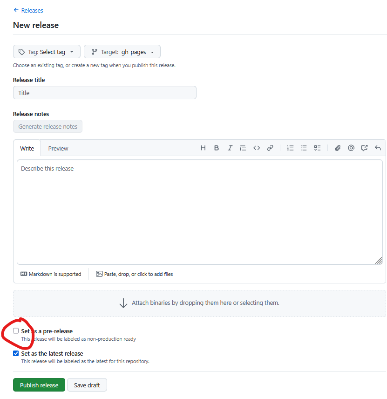Enable the Set as a pre-release checkbox
387x399 pixels.
point(16,330)
